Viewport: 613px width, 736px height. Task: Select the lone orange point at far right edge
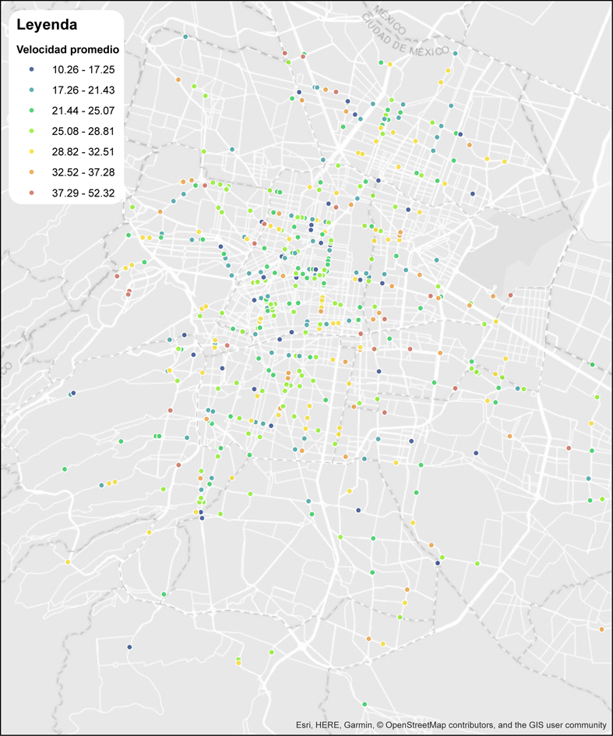602,629
